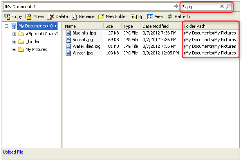Click JPG File type of Sunset.jpg
Viewport: 242px width, 161px height.
pos(131,40)
